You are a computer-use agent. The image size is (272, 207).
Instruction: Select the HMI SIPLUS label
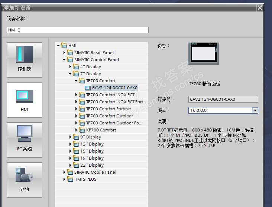pos(85,179)
